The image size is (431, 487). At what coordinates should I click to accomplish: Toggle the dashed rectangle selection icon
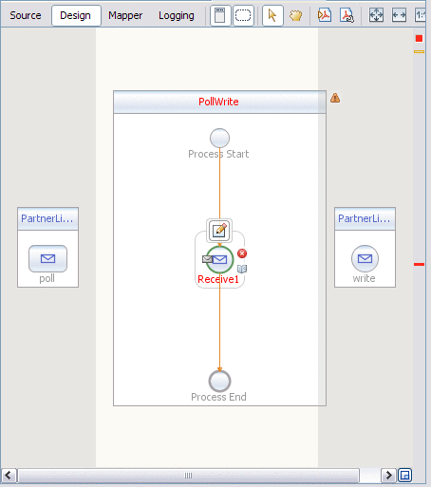[243, 15]
